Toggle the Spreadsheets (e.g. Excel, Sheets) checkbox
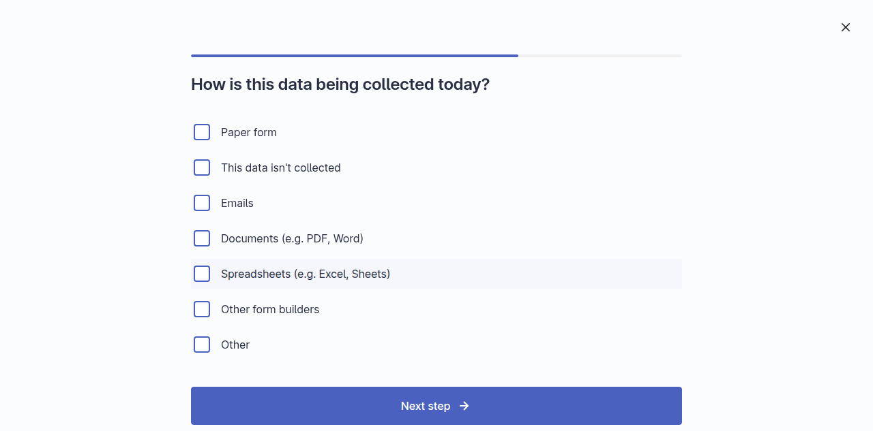 point(202,274)
